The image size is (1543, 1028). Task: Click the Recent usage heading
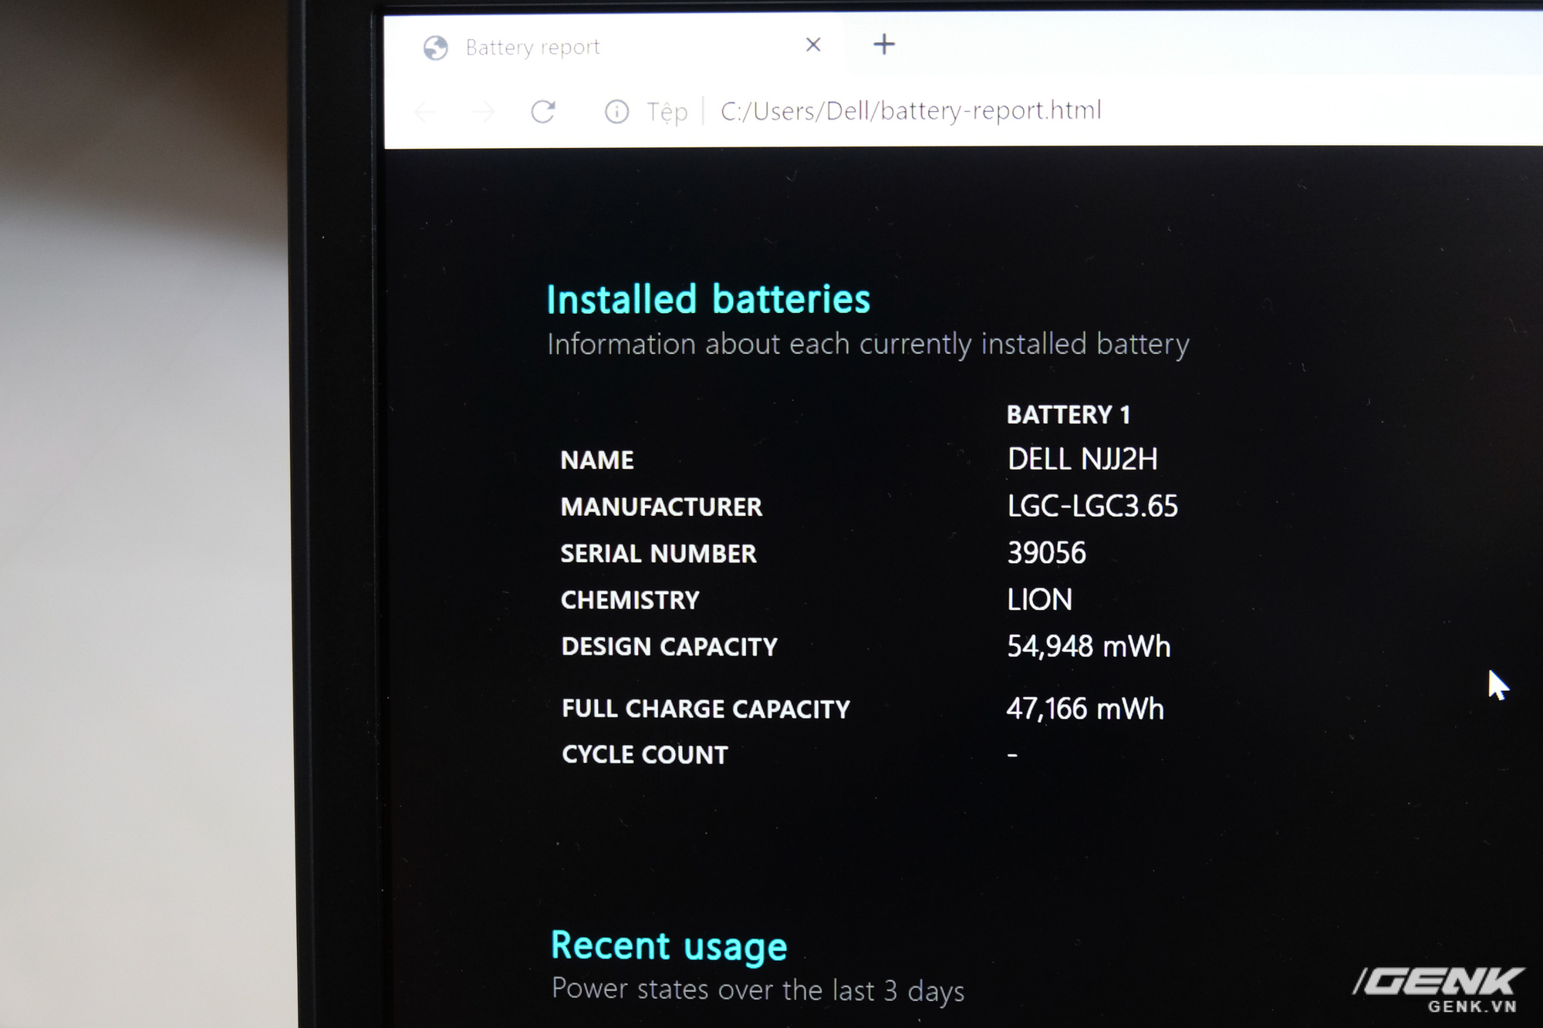669,946
